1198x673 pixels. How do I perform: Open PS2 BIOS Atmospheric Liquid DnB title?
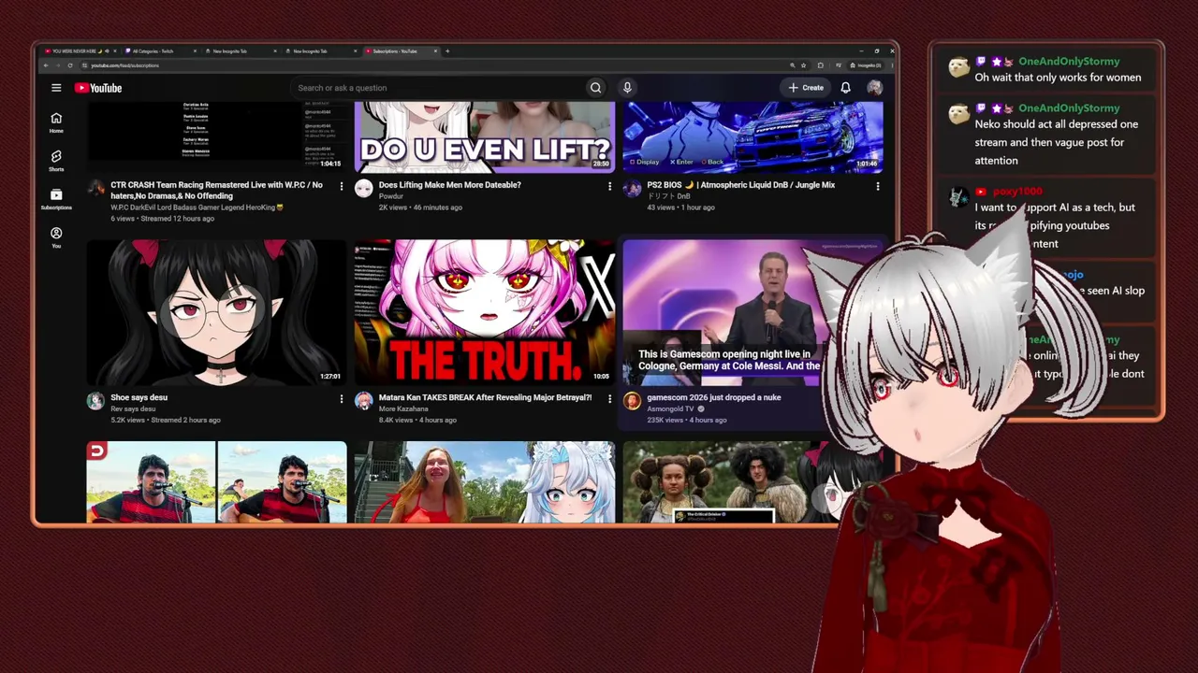click(x=740, y=185)
